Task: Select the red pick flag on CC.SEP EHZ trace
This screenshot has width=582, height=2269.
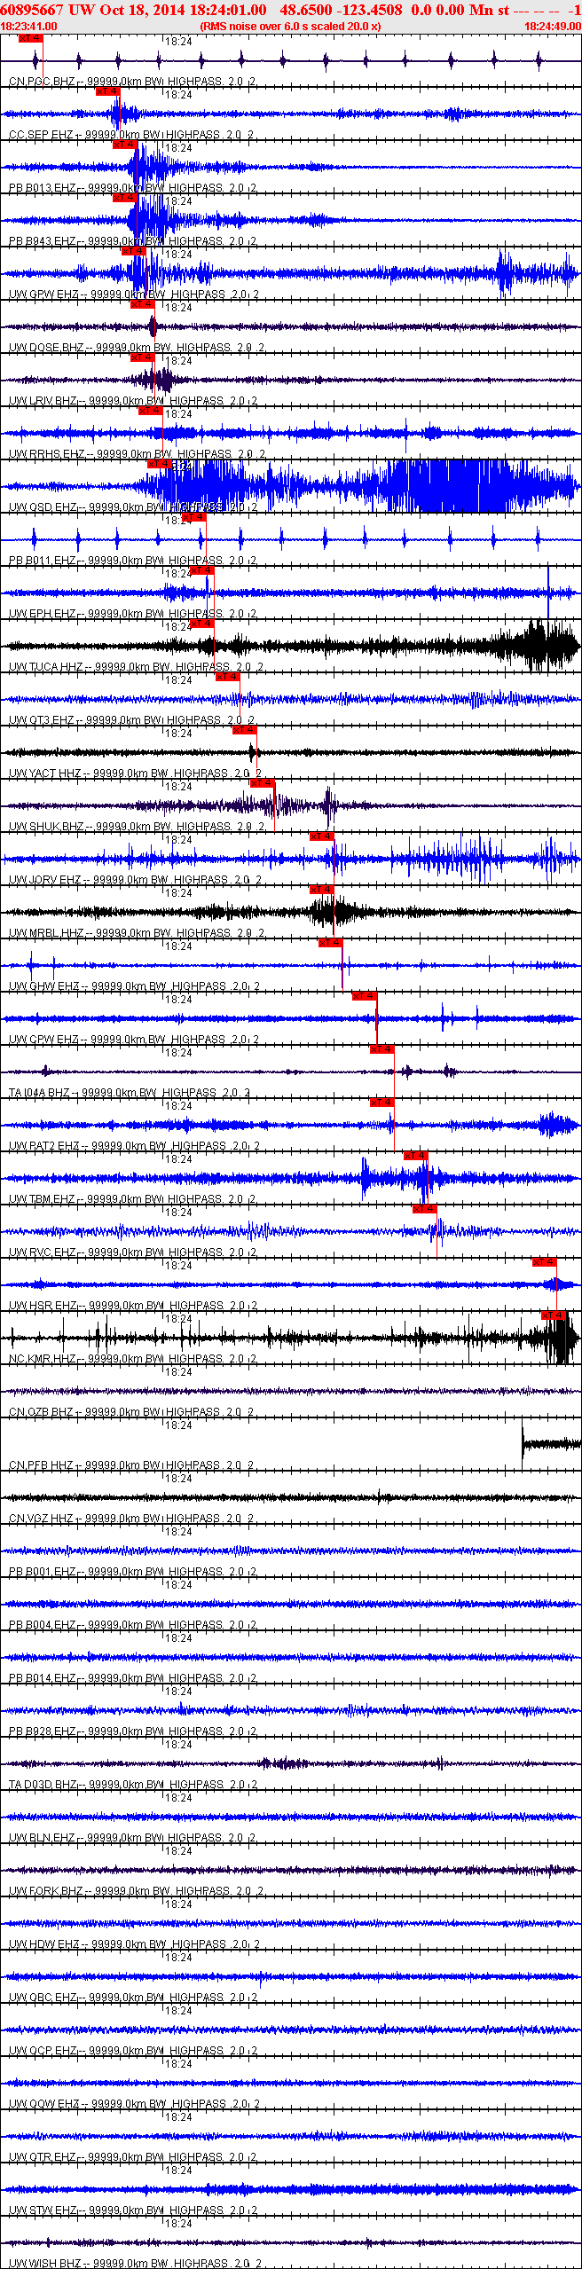Action: tap(107, 91)
